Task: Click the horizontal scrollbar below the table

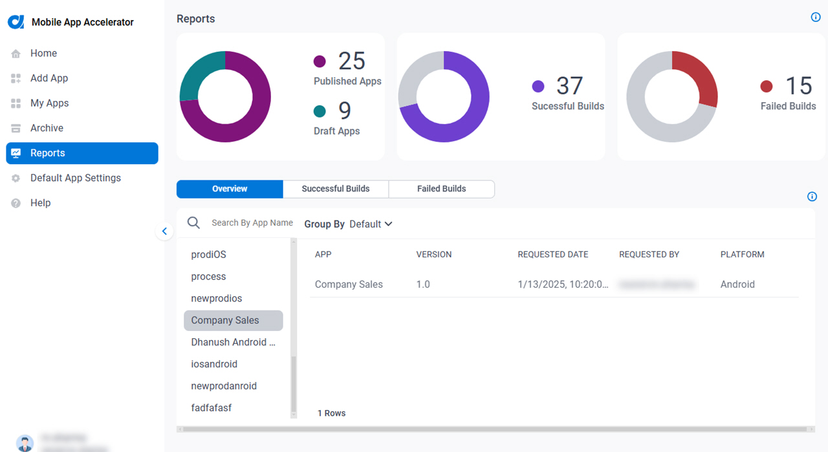Action: (x=496, y=429)
